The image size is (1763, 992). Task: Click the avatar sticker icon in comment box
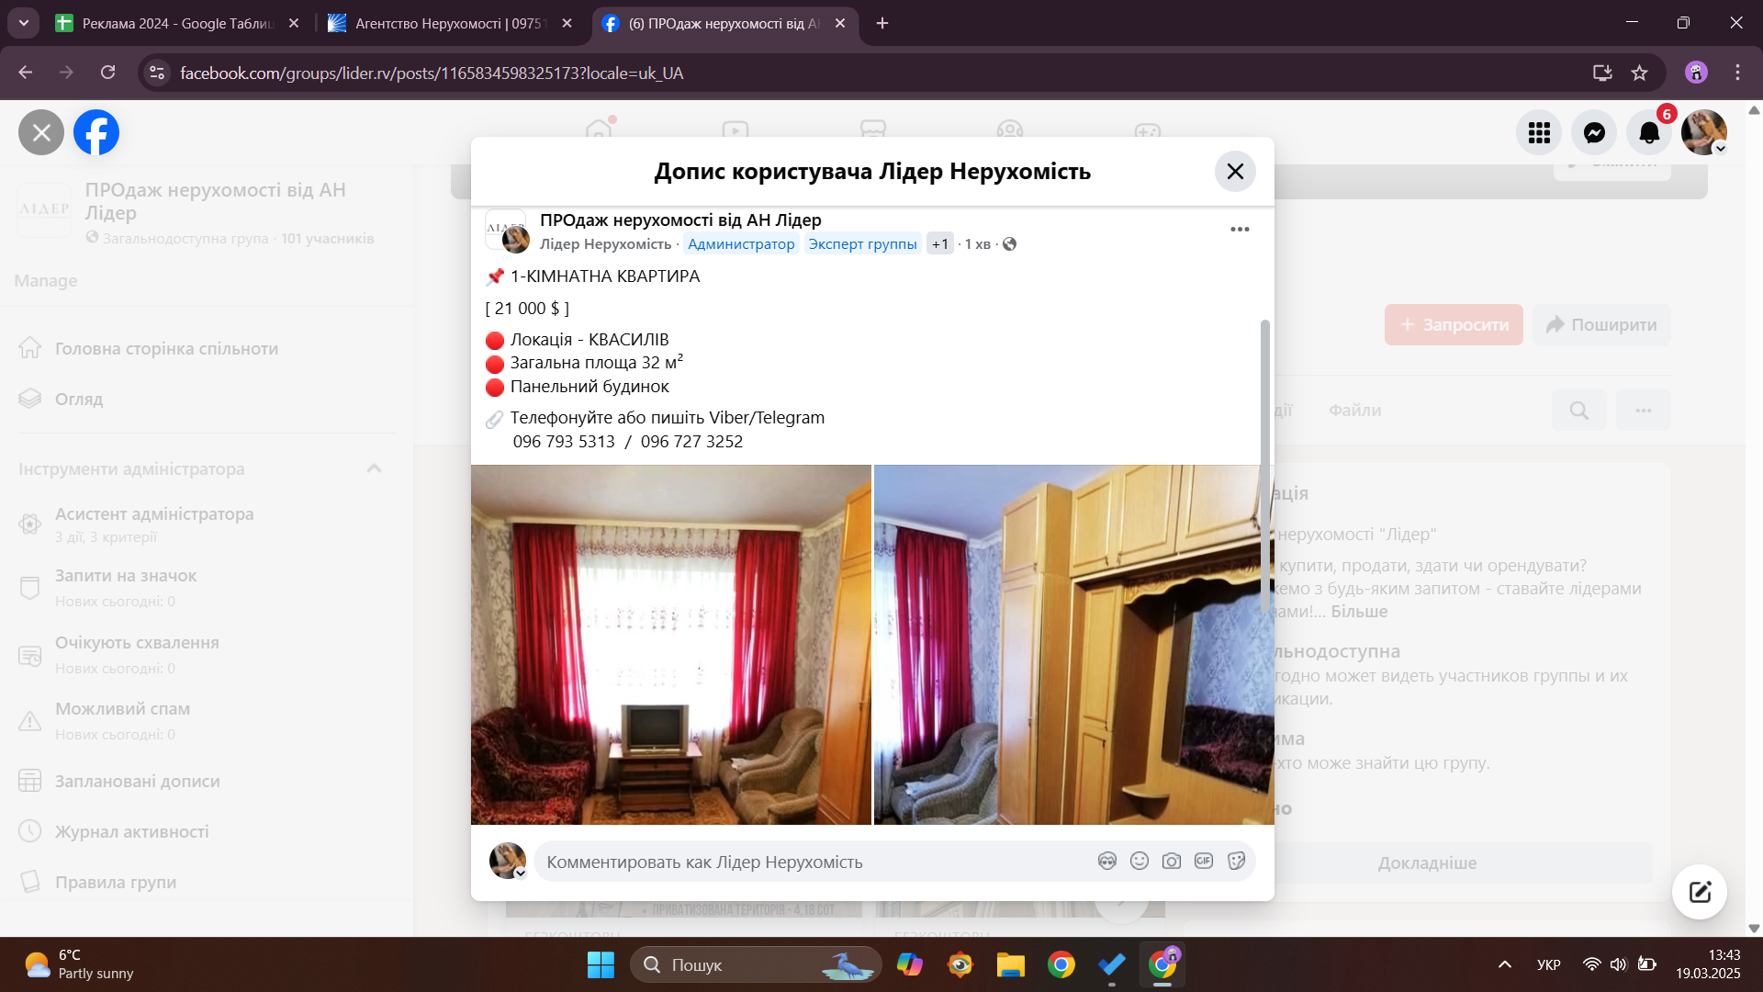[1106, 862]
